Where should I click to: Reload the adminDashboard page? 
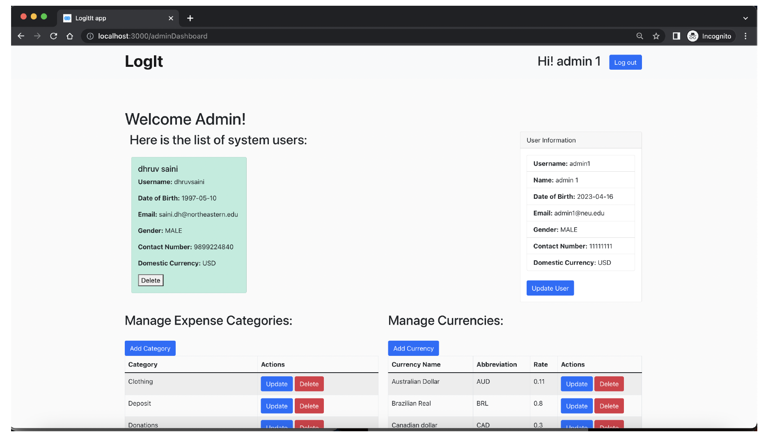pos(53,36)
